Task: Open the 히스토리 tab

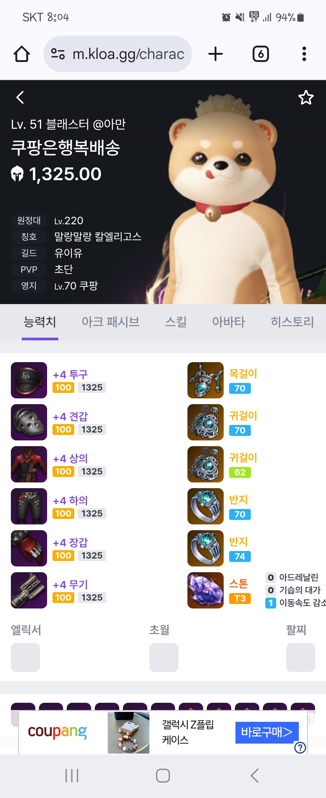Action: pos(292,322)
